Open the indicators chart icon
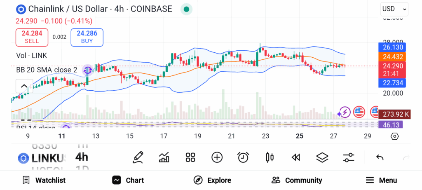This screenshot has width=422, height=190. (x=164, y=157)
